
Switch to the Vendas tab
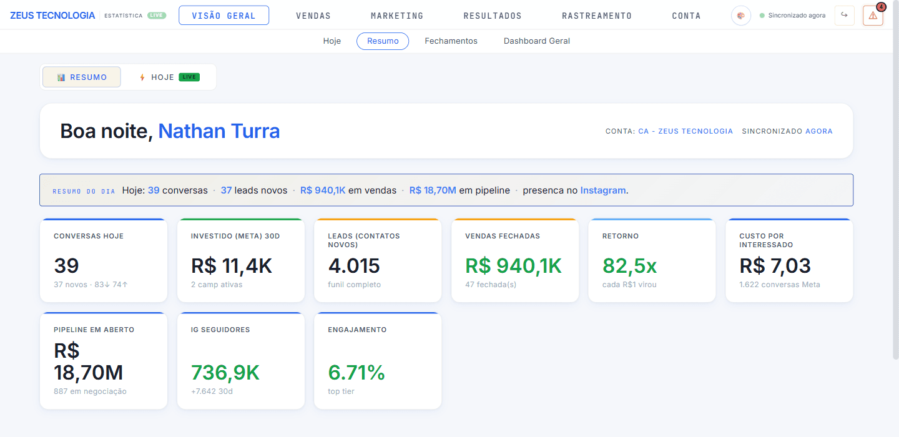pyautogui.click(x=313, y=16)
